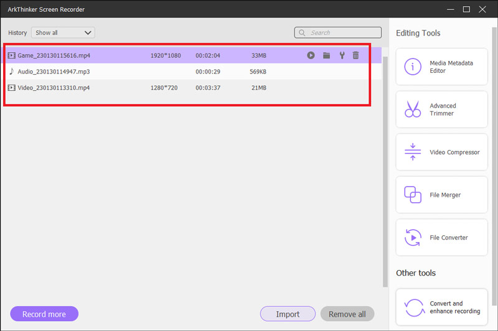This screenshot has width=498, height=331.
Task: Click the Import button
Action: pos(288,314)
